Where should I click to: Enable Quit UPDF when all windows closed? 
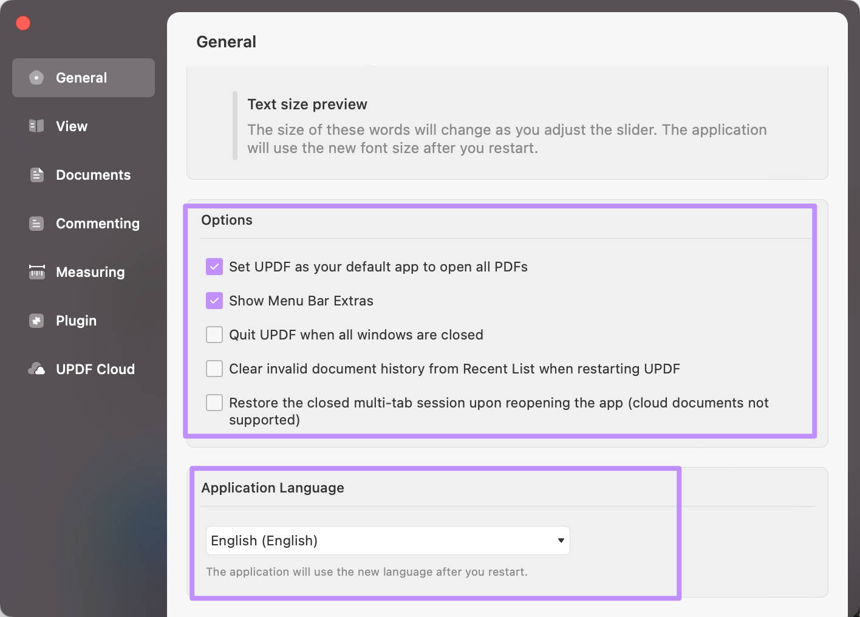(x=214, y=335)
